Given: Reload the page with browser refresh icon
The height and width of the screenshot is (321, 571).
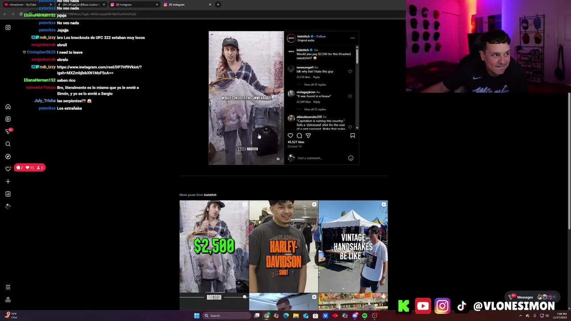Looking at the screenshot, I should [21, 14].
